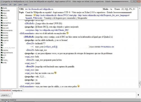Viewport: 141px width, 102px height.
Task: Select the user icon for ErKomandante
Action: point(2,30)
